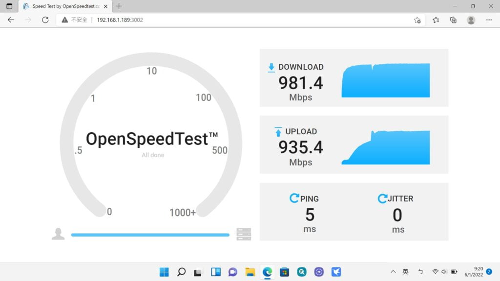
Task: Click the gauge label 100
Action: [204, 98]
